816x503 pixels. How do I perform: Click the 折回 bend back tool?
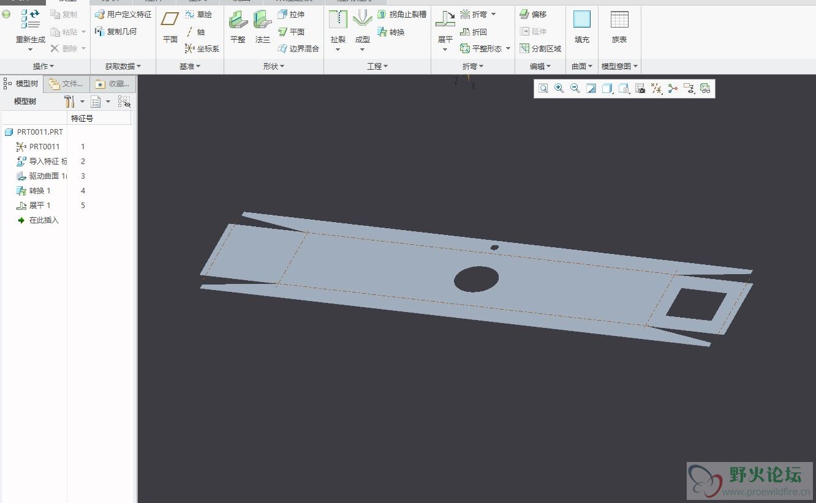(474, 31)
